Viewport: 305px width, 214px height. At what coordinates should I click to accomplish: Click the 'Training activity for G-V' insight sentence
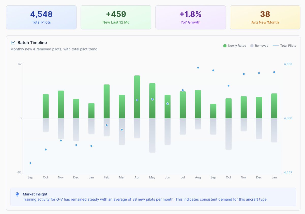click(145, 199)
